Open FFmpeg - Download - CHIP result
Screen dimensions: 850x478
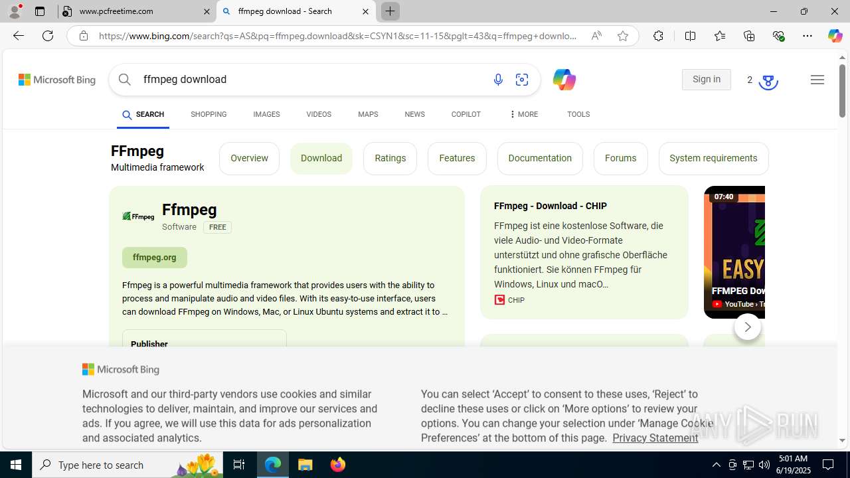pyautogui.click(x=551, y=206)
